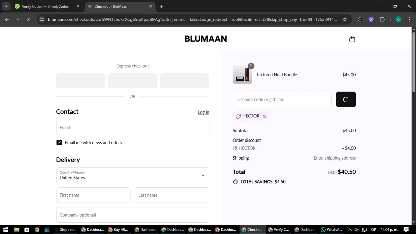Select the Checkout - BluMaan tab

(120, 6)
